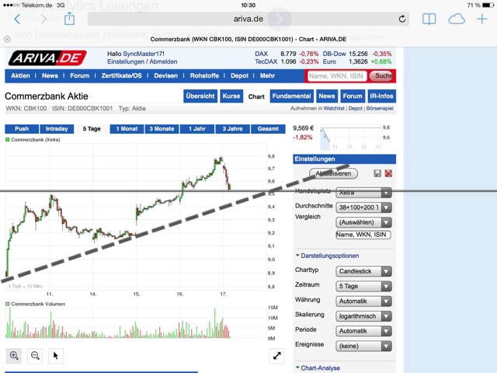Open the News menu in navigation bar

(x=50, y=76)
